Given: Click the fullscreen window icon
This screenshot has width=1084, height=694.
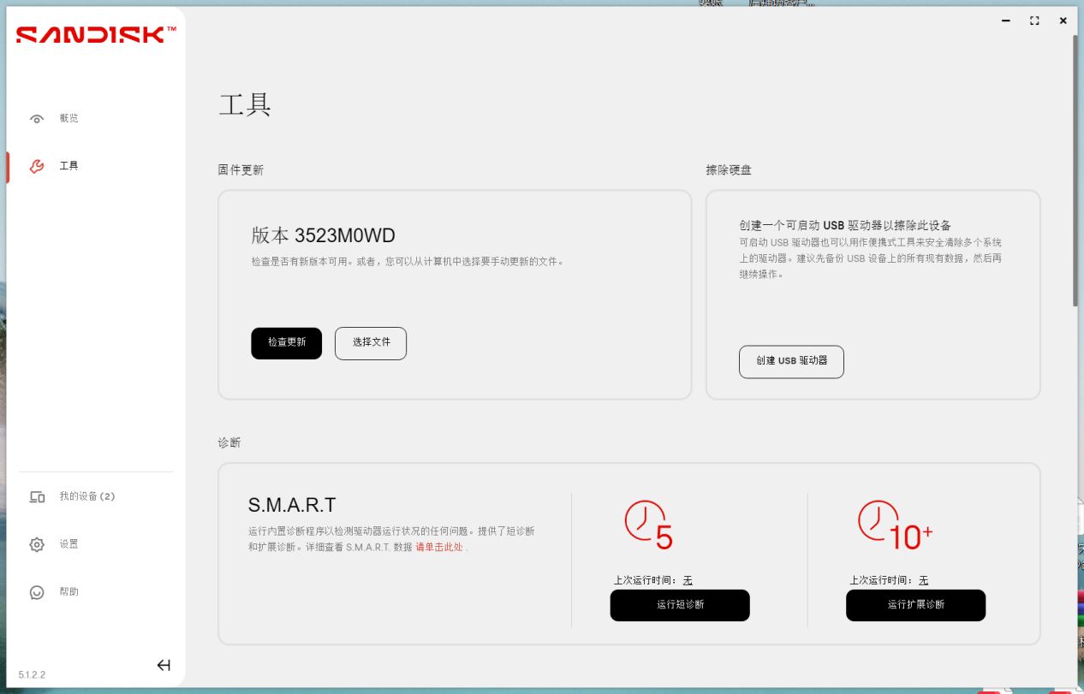Looking at the screenshot, I should [x=1034, y=21].
